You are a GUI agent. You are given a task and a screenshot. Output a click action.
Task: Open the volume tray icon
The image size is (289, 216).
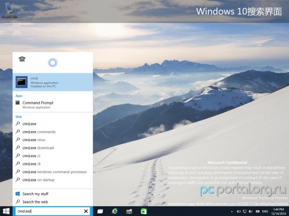(250, 212)
